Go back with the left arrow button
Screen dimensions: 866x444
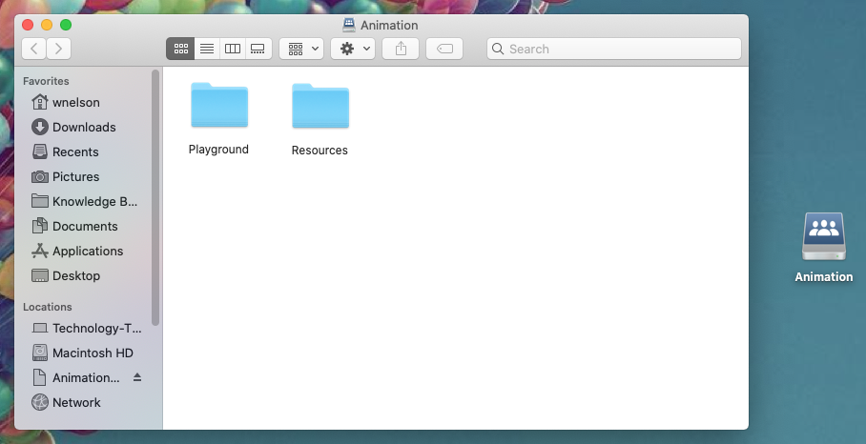pyautogui.click(x=33, y=49)
